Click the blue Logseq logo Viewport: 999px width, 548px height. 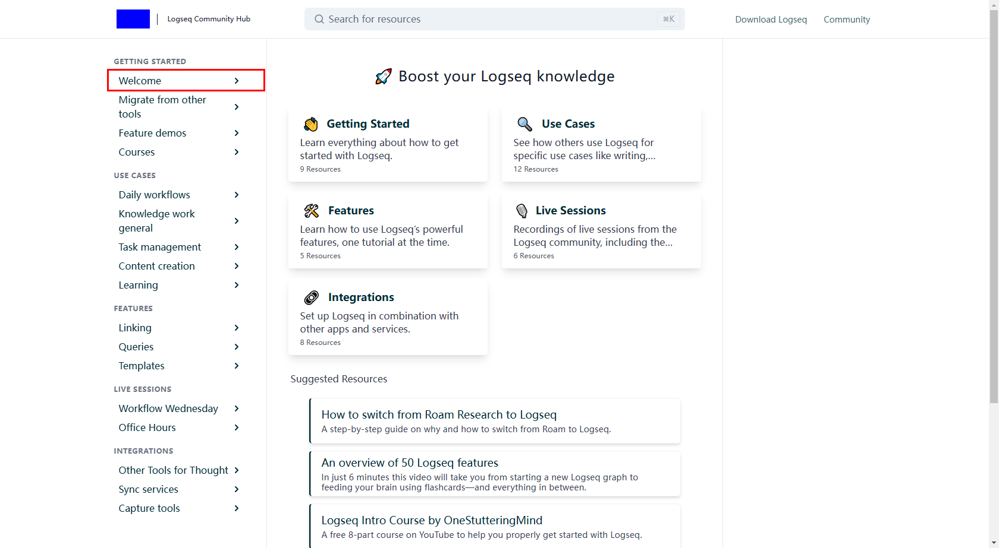[133, 19]
